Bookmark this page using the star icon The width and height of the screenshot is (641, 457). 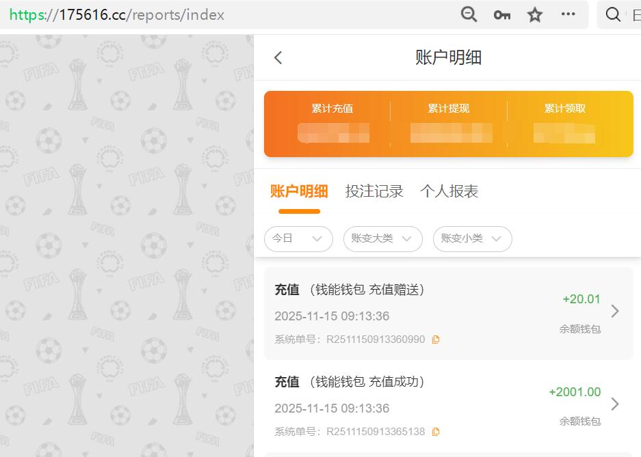[x=534, y=14]
